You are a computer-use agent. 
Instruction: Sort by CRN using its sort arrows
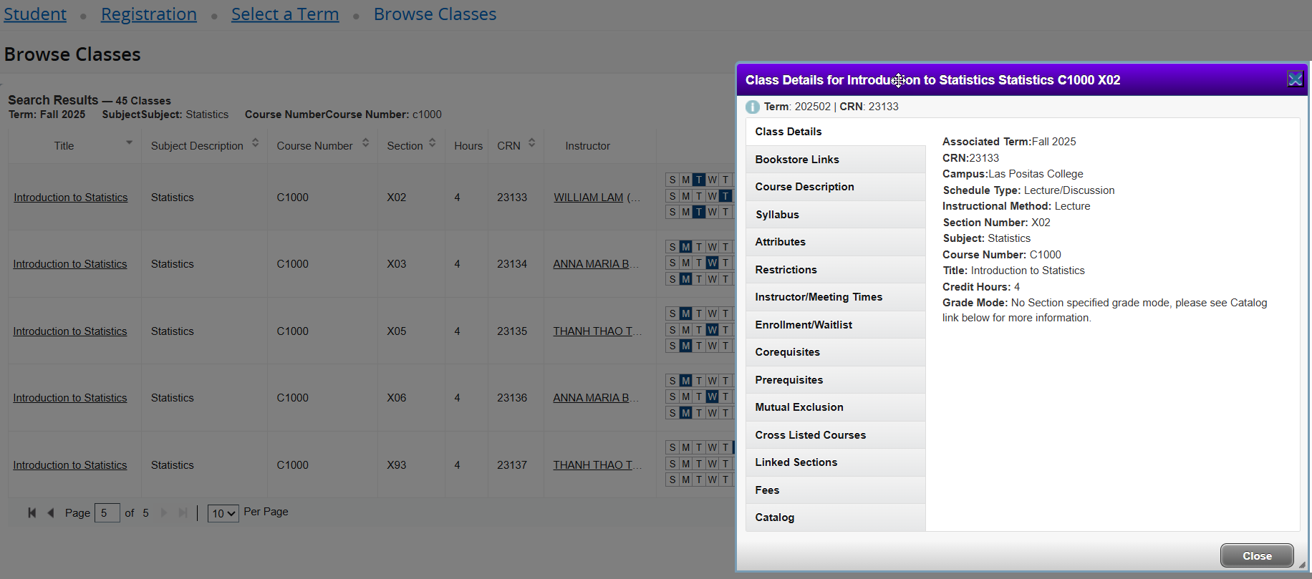(532, 143)
